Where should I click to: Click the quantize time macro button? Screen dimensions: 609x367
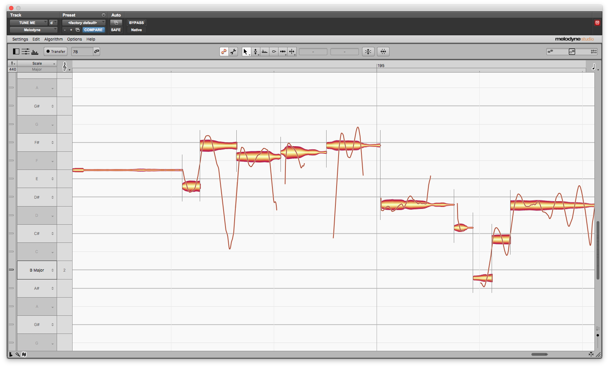click(x=383, y=52)
